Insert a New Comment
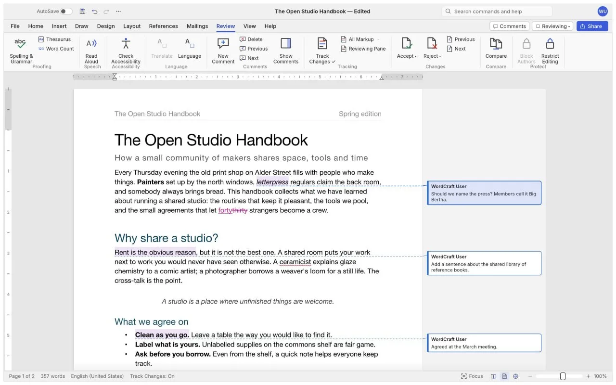 click(223, 51)
